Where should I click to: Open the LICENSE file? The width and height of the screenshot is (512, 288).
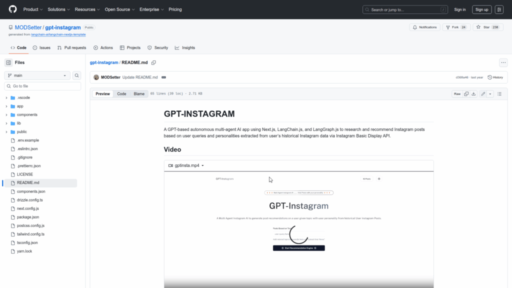pyautogui.click(x=25, y=174)
